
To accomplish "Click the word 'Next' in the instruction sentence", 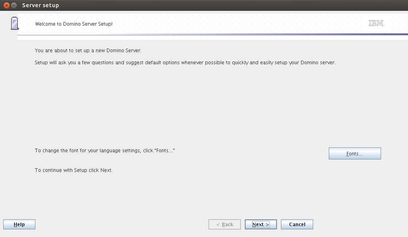I will [x=106, y=170].
